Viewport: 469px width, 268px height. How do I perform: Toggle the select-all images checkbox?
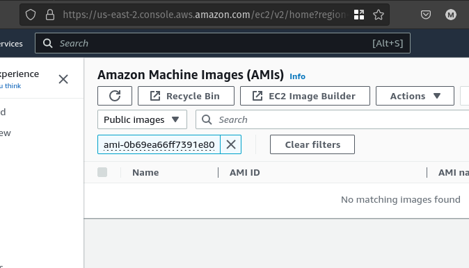pyautogui.click(x=102, y=172)
